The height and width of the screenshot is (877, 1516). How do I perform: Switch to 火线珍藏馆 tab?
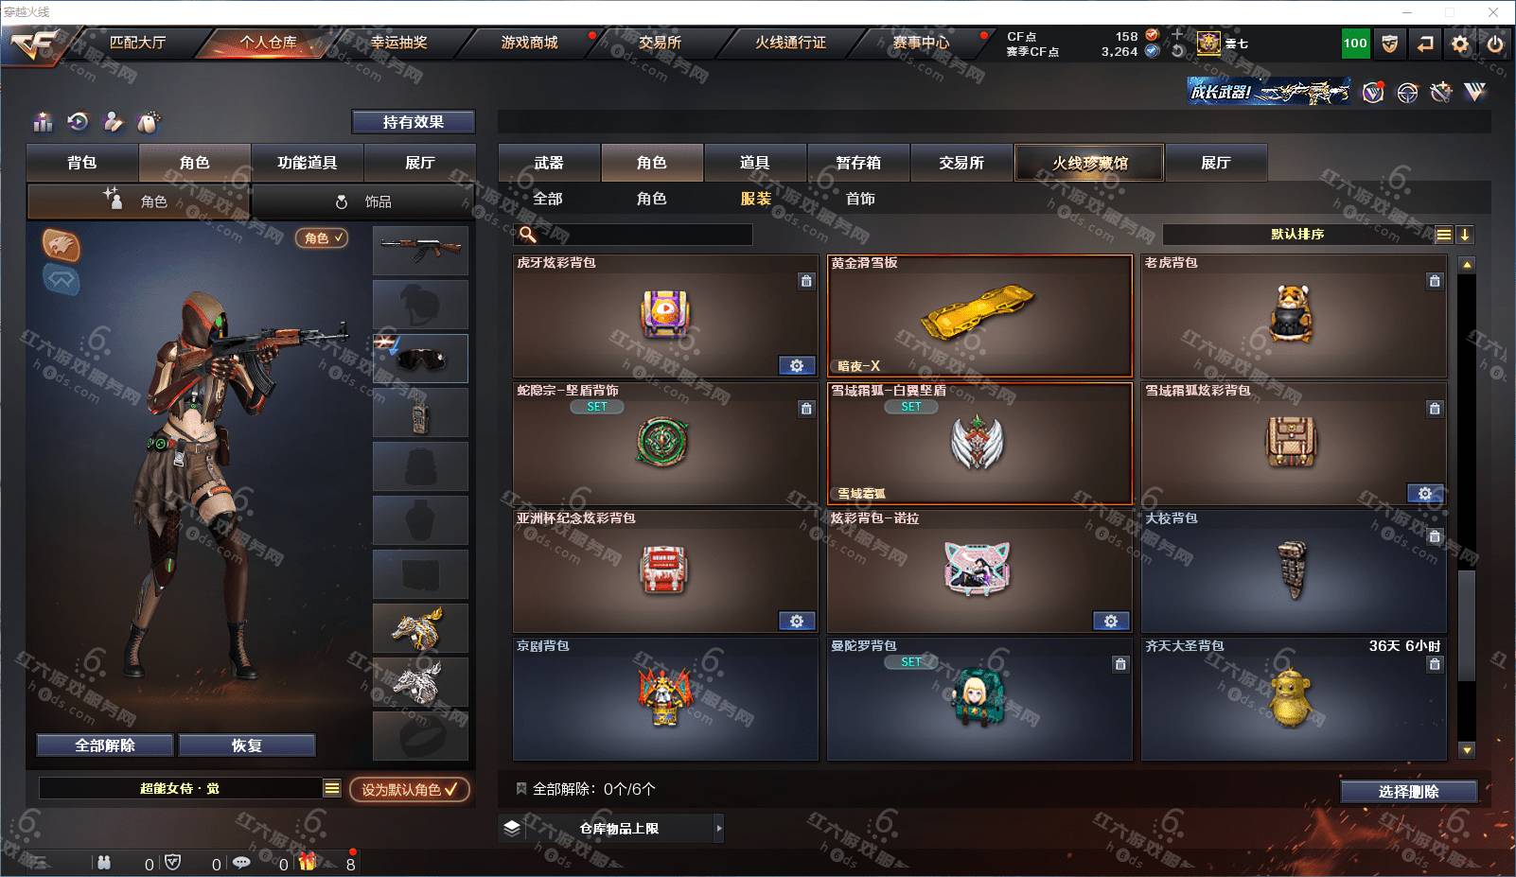coord(1089,163)
